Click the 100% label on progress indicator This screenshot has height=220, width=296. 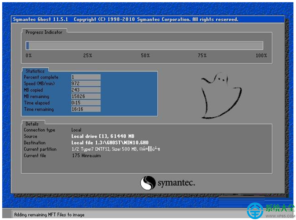pyautogui.click(x=261, y=56)
